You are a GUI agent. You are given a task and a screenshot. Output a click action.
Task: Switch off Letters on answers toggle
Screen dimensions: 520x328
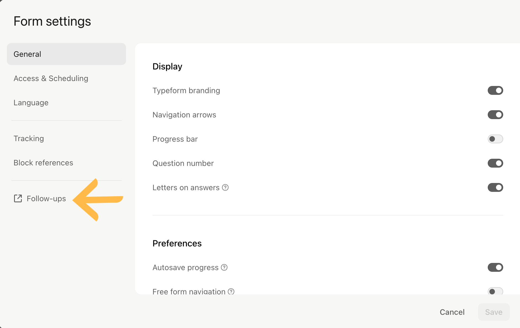[495, 187]
